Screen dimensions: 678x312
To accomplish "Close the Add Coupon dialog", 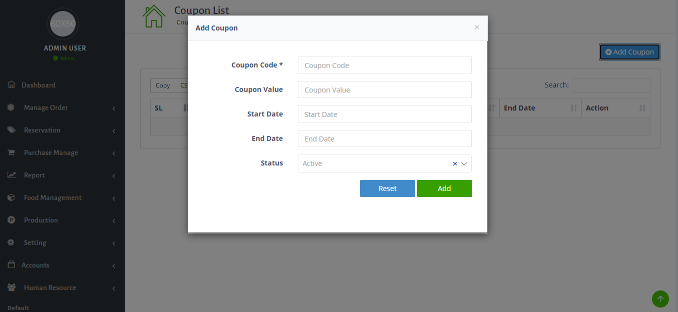I will (477, 27).
